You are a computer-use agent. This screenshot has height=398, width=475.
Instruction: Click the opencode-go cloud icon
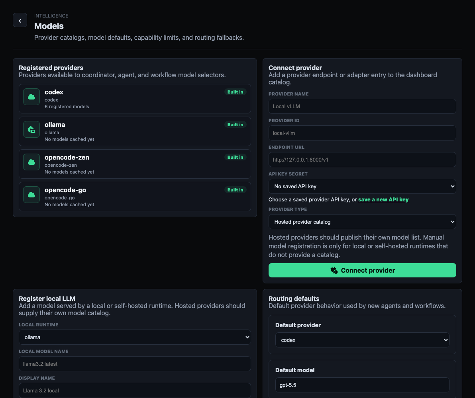[31, 195]
